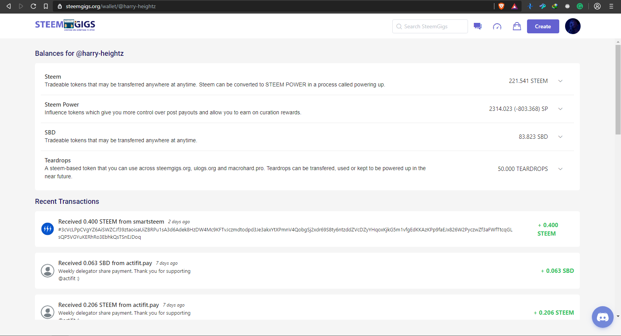Open the shopping bag icon

pos(517,26)
